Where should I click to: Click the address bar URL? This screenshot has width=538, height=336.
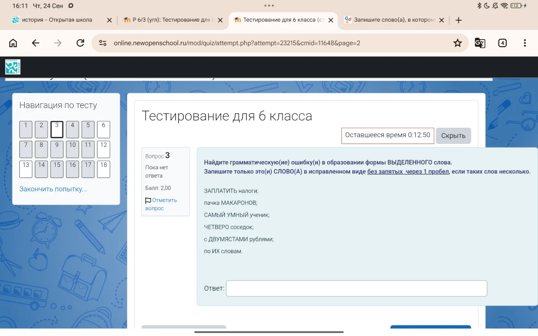tap(237, 43)
